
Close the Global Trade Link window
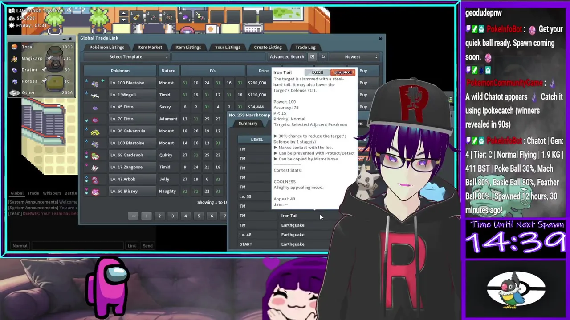click(380, 39)
